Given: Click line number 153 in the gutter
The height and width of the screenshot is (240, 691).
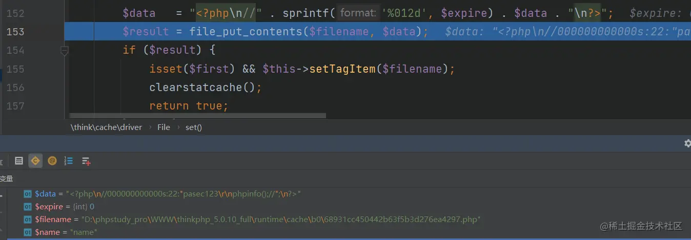Looking at the screenshot, I should click(15, 32).
